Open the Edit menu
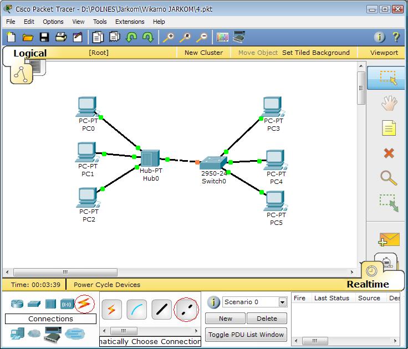Viewport: 408px width, 349px height. [29, 22]
